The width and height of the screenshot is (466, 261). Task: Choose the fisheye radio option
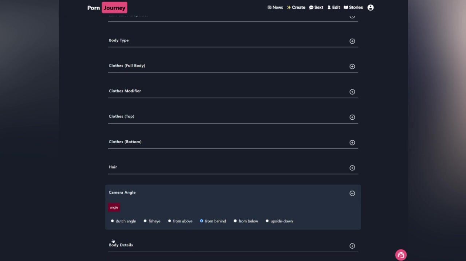click(145, 221)
